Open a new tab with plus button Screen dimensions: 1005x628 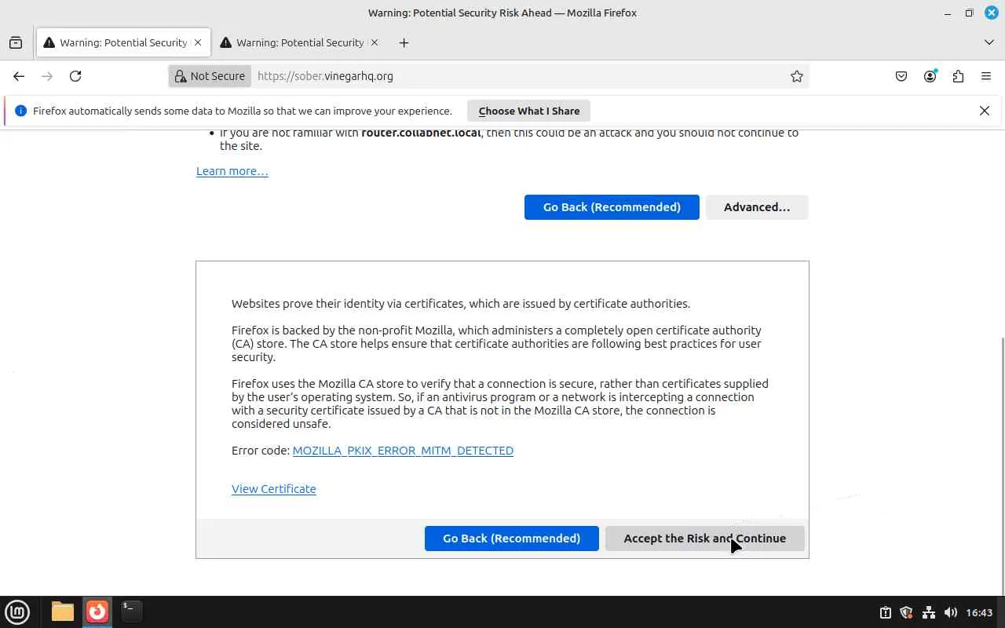404,42
